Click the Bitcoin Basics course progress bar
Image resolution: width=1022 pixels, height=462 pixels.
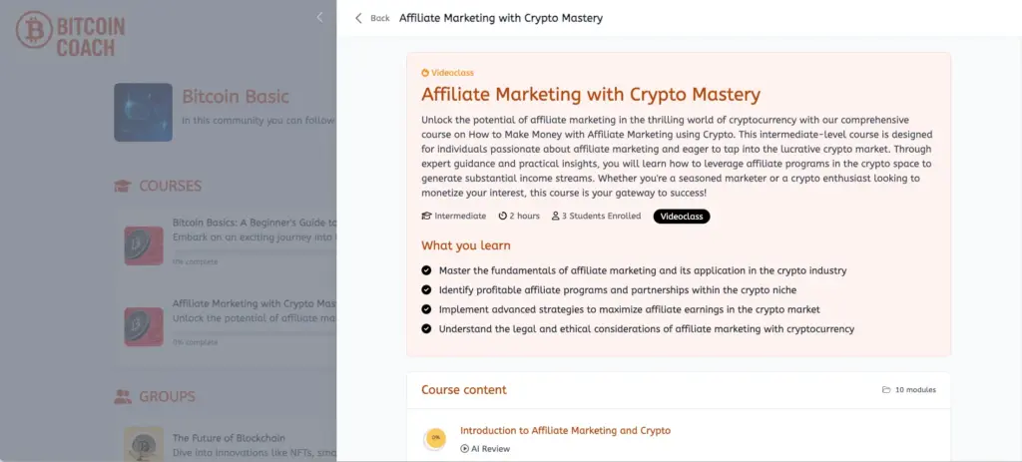tap(255, 251)
